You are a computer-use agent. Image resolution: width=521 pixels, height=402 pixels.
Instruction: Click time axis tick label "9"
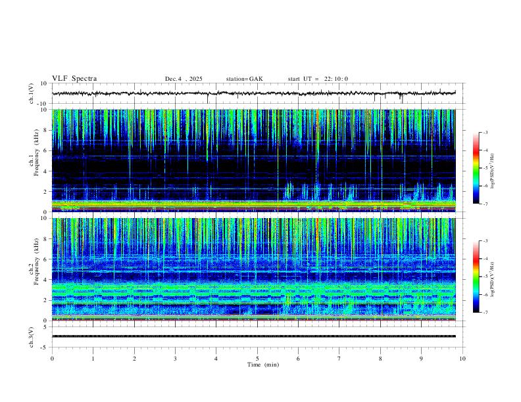(x=421, y=359)
